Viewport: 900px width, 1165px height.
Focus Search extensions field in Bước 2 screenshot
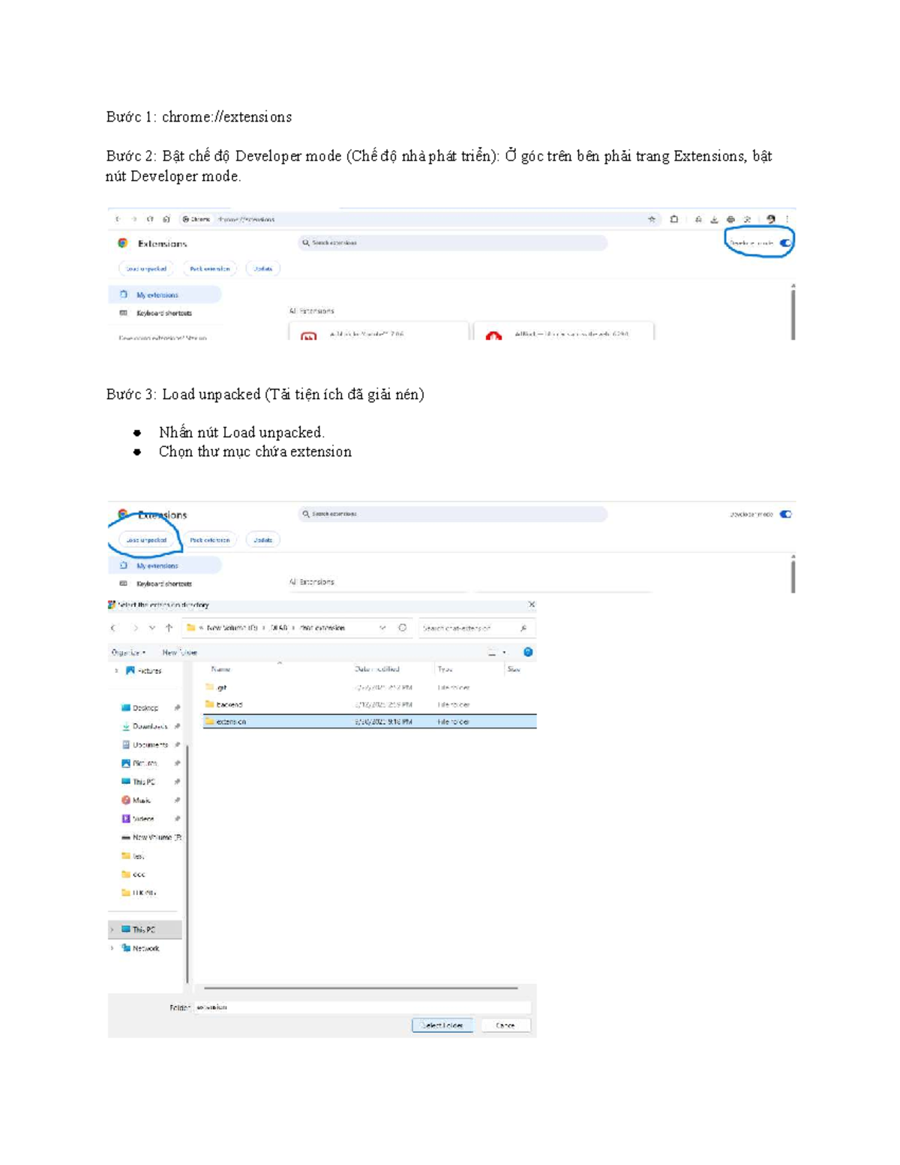pyautogui.click(x=452, y=243)
